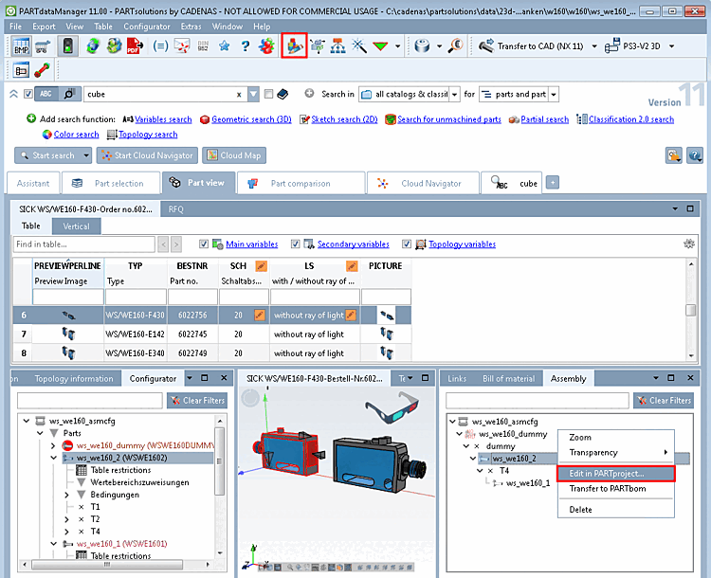Click the question mark help icon
The width and height of the screenshot is (711, 578).
click(246, 45)
